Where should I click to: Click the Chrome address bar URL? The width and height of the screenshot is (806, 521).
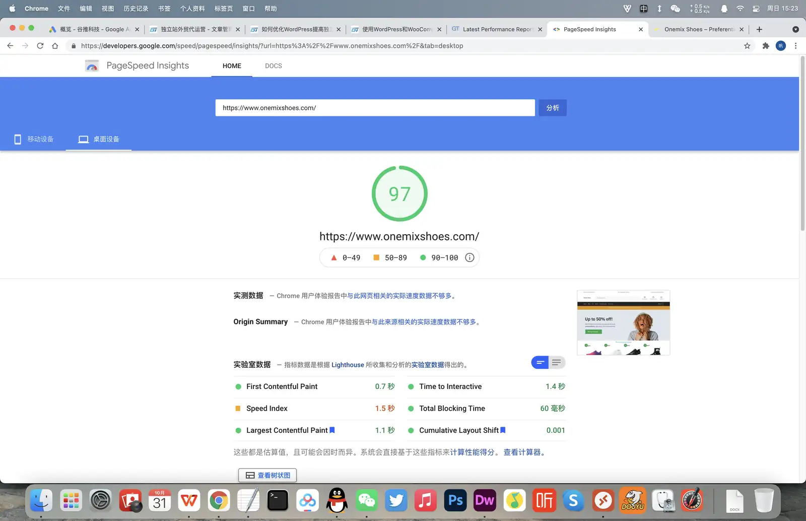click(272, 46)
